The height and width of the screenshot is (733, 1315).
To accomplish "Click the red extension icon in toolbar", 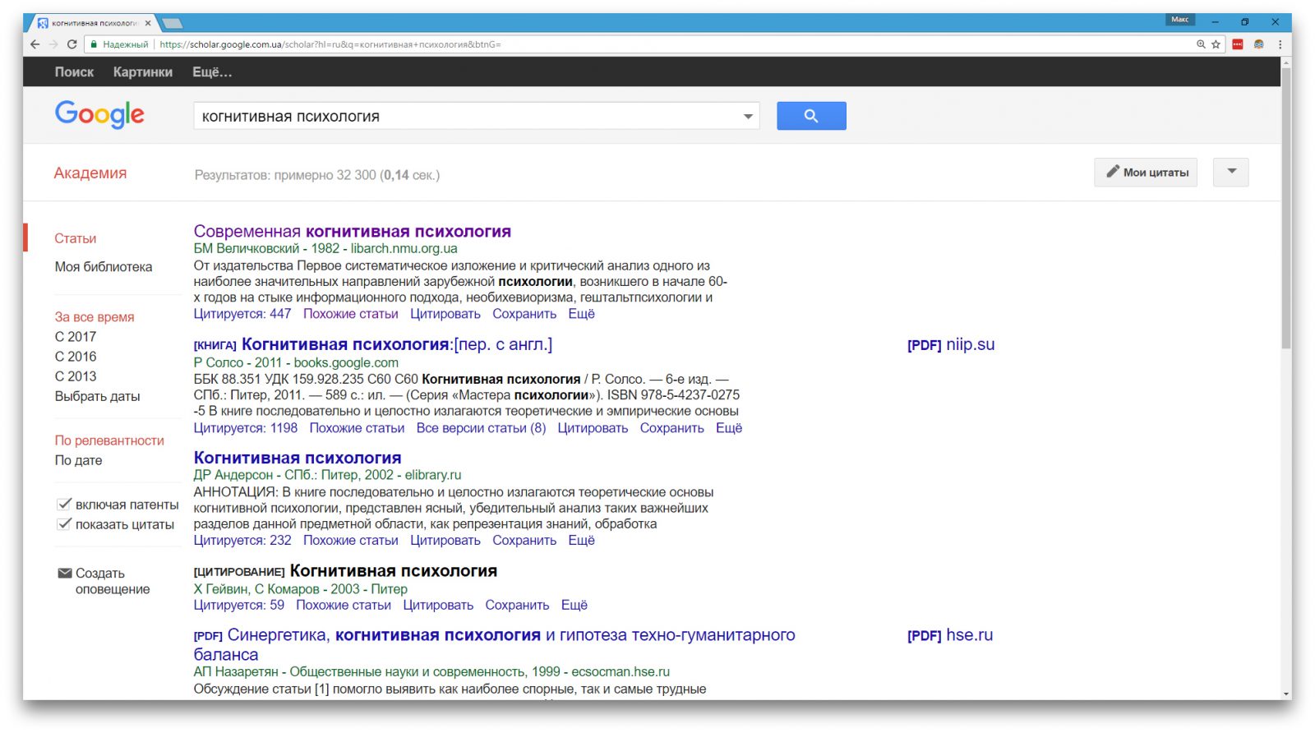I will [x=1238, y=44].
